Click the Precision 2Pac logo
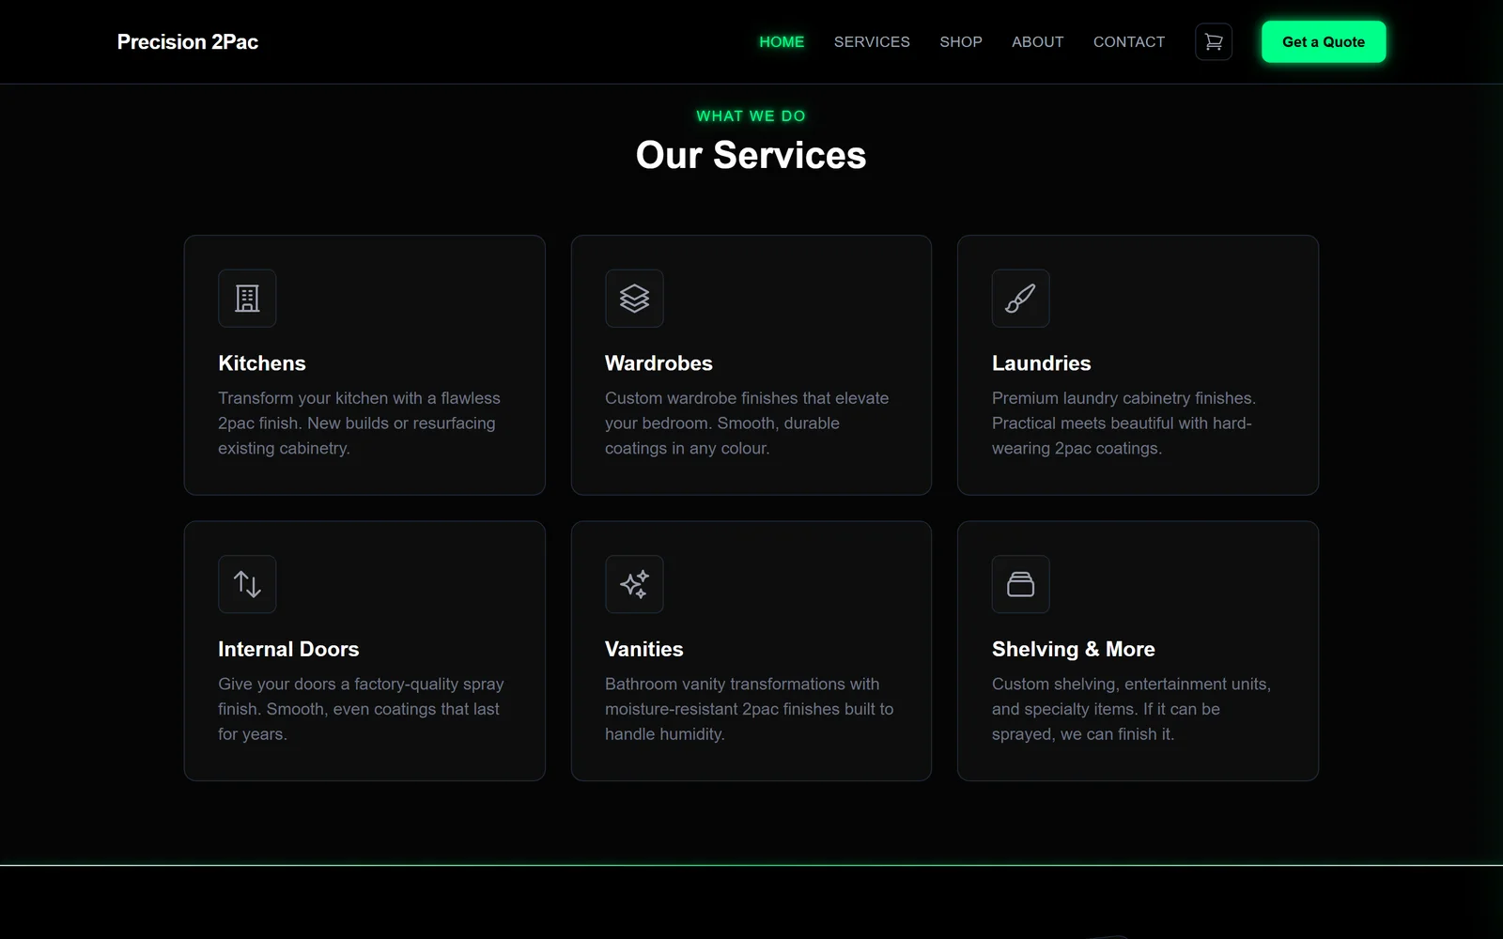Image resolution: width=1503 pixels, height=939 pixels. coord(188,42)
